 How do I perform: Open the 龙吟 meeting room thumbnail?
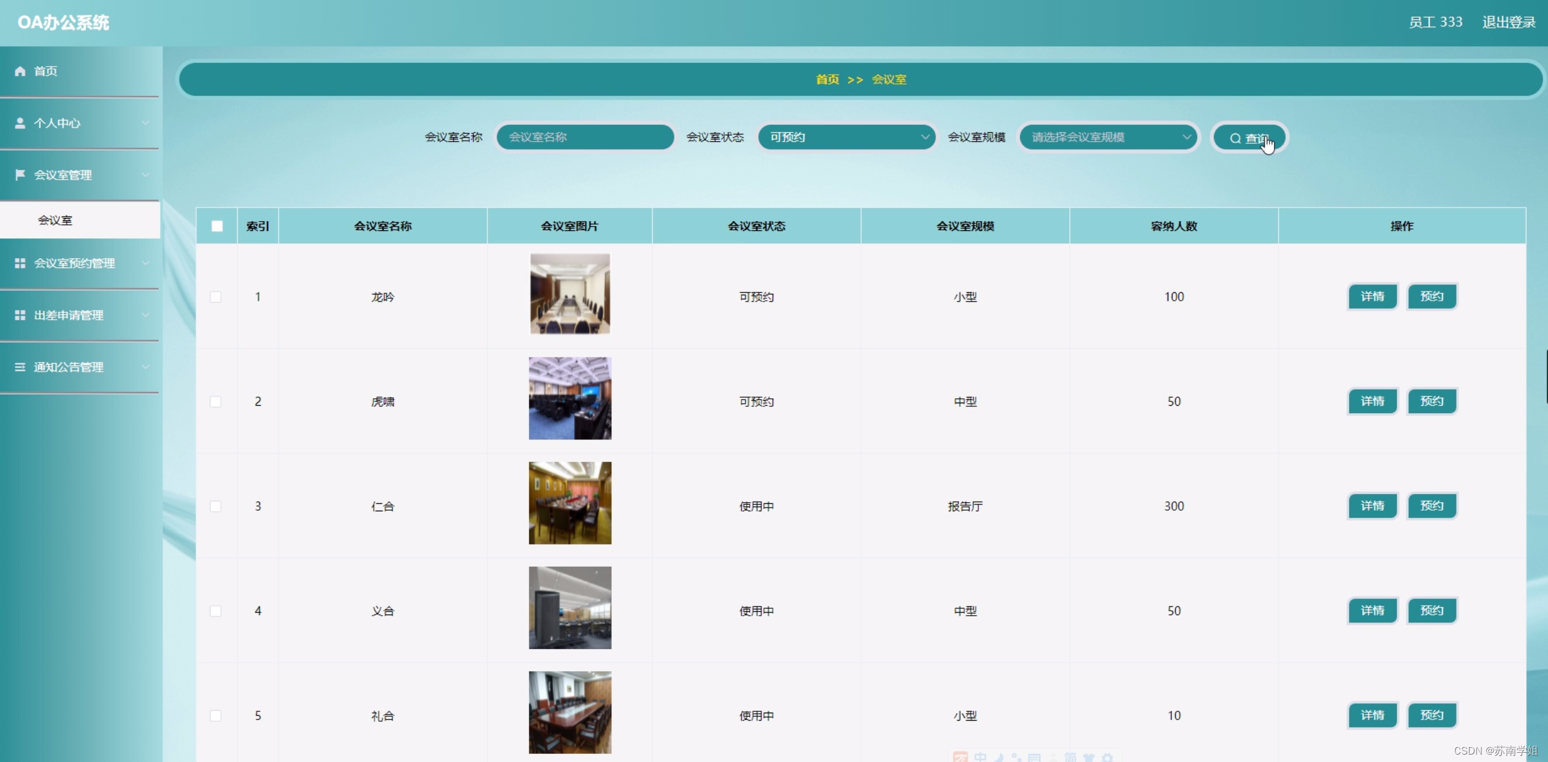pyautogui.click(x=569, y=294)
